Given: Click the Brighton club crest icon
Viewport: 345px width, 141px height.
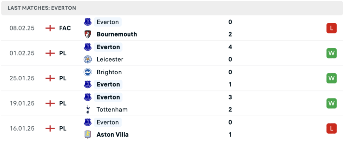Looking at the screenshot, I should click(88, 72).
